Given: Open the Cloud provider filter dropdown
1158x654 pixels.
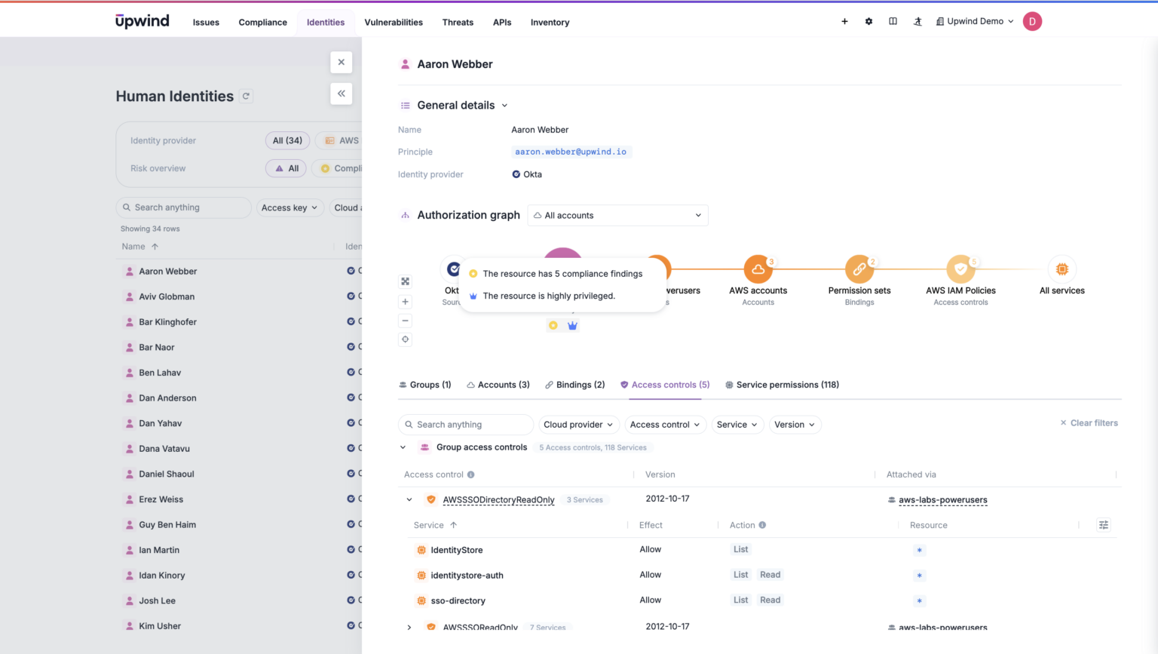Looking at the screenshot, I should (x=578, y=424).
